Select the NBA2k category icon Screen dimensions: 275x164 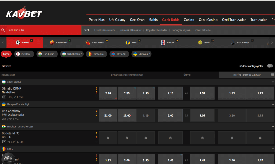pos(163,43)
